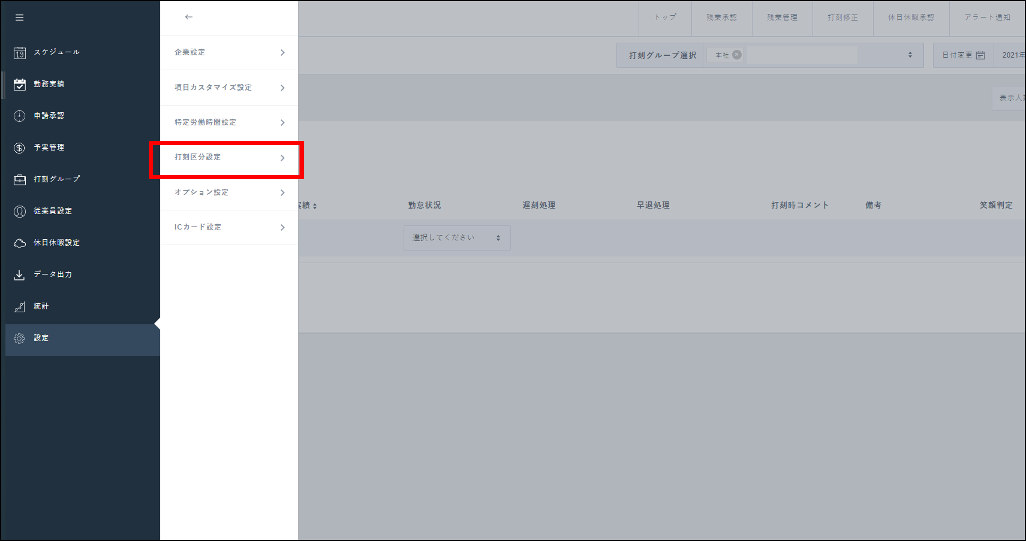Open the スケジュール calendar icon
1026x541 pixels.
20,53
